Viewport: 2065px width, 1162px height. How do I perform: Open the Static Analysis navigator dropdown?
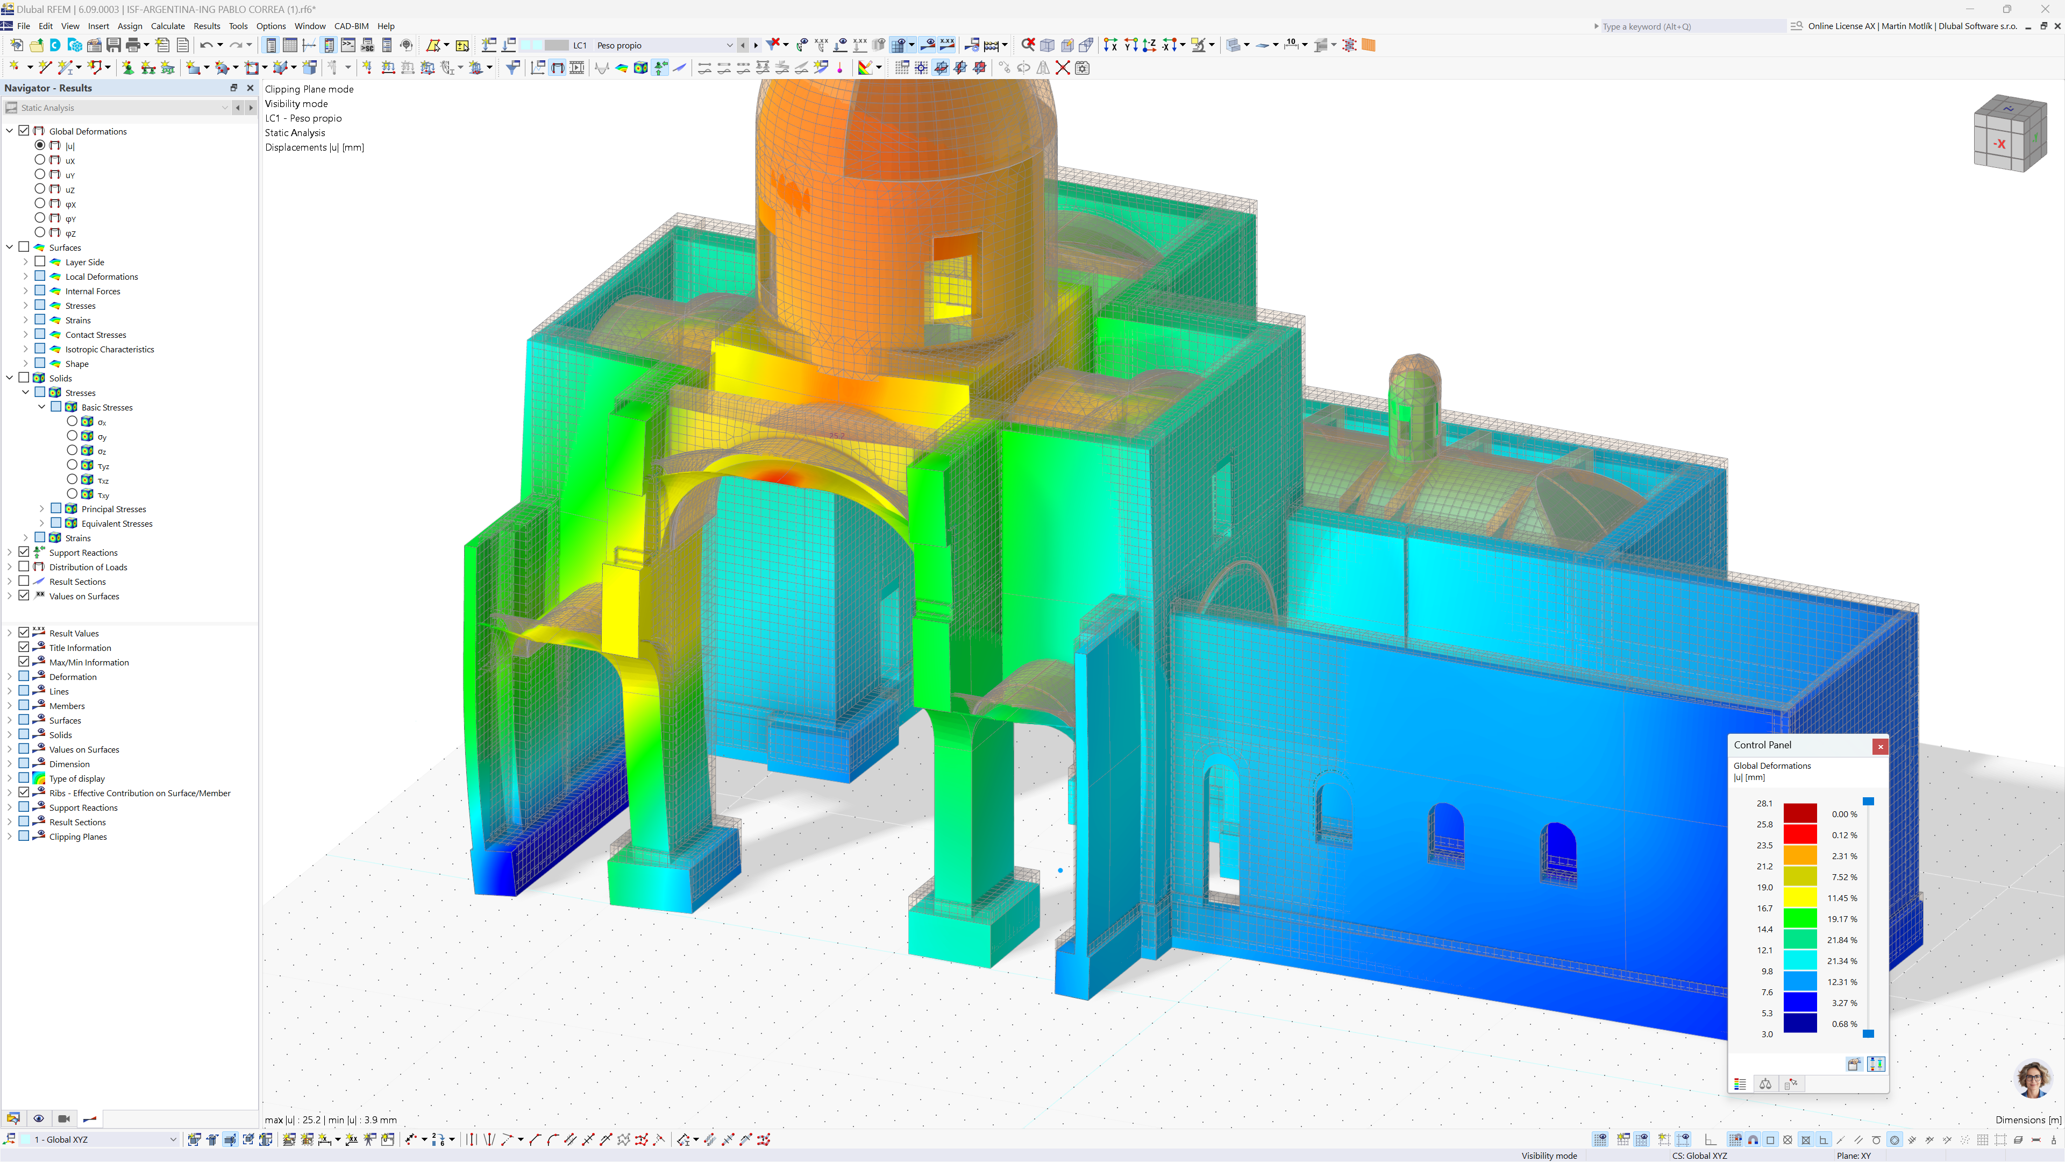tap(224, 108)
